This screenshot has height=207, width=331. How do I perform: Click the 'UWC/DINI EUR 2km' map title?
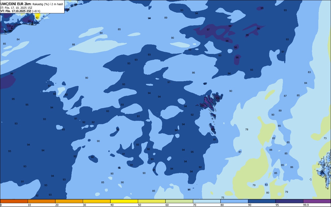pyautogui.click(x=16, y=4)
